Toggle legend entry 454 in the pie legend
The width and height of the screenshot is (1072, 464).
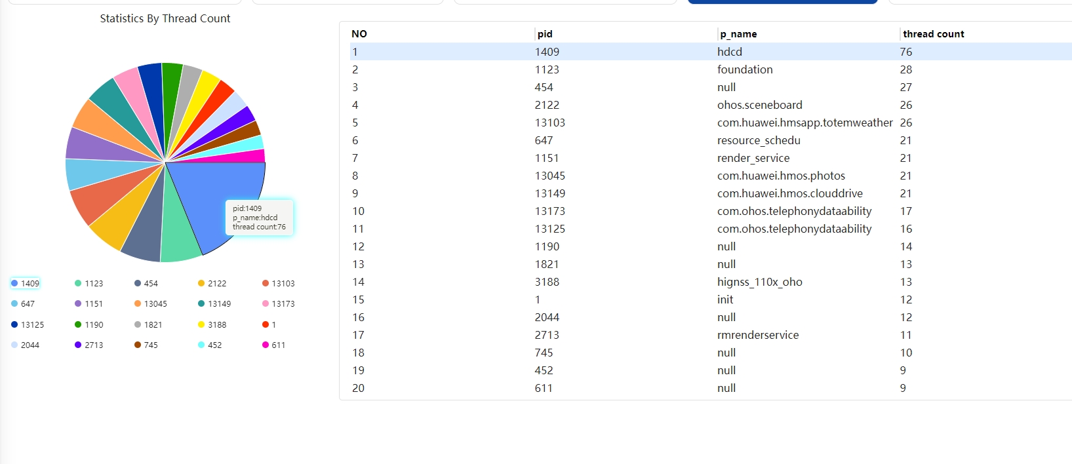(146, 283)
